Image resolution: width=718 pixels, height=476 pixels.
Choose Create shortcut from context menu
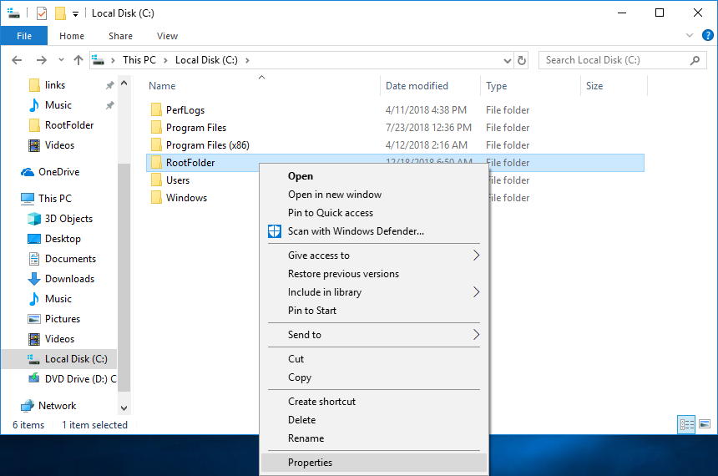click(374, 402)
